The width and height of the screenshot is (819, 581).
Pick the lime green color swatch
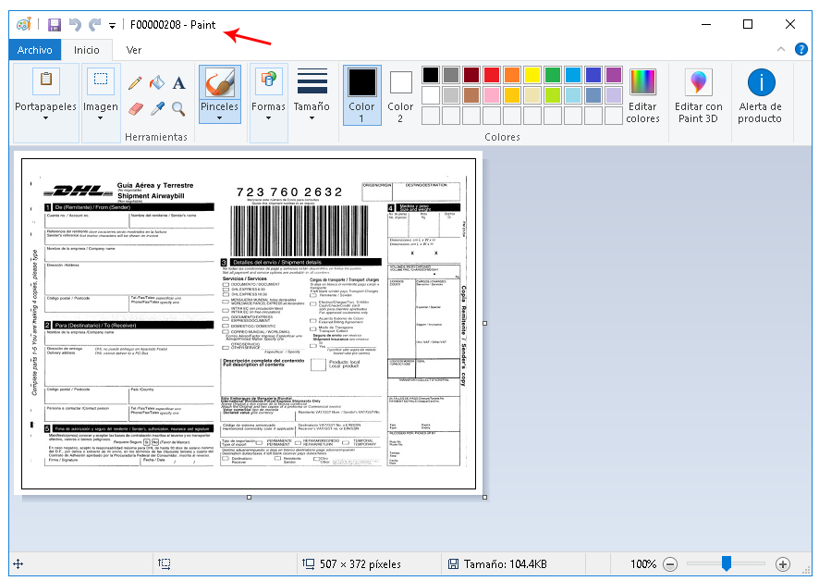(553, 95)
